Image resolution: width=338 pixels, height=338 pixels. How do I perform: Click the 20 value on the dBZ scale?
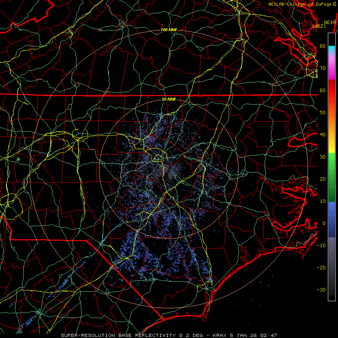coord(323,179)
